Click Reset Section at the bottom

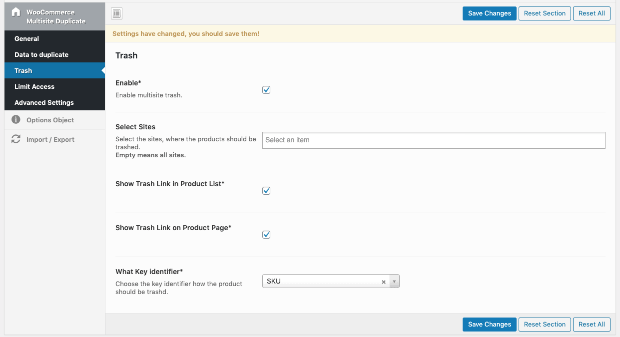(x=545, y=325)
